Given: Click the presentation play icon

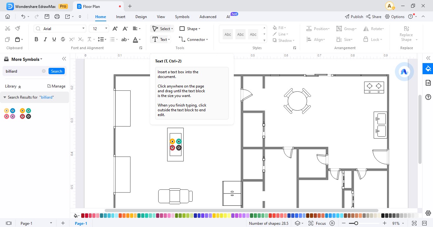Looking at the screenshot, I should 332,223.
